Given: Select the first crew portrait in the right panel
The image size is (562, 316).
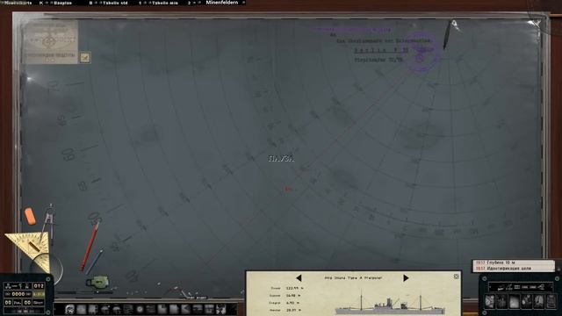Looking at the screenshot, I should (490, 302).
